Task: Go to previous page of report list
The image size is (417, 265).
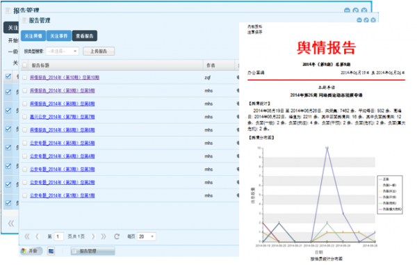Action: pos(37,236)
